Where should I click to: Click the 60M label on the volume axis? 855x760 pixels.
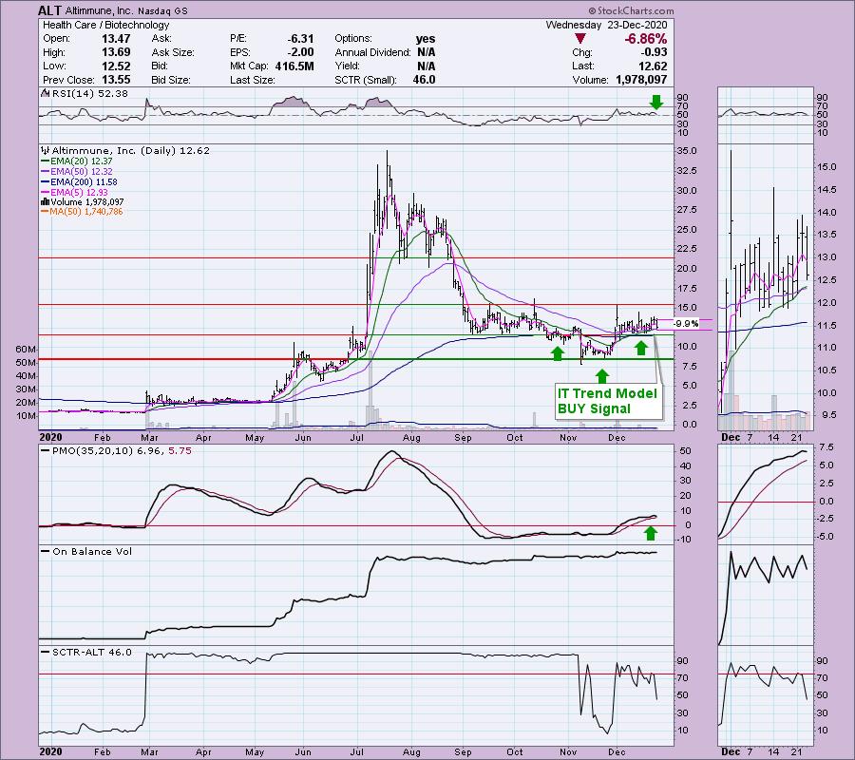point(27,349)
